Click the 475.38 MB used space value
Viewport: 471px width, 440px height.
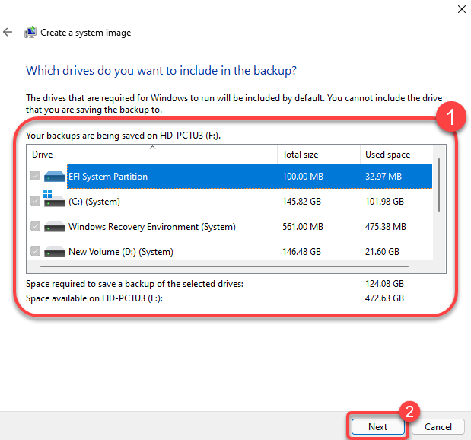(x=386, y=226)
